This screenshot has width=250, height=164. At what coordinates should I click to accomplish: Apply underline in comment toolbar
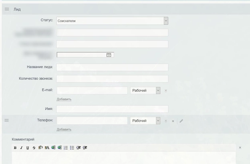(28, 148)
